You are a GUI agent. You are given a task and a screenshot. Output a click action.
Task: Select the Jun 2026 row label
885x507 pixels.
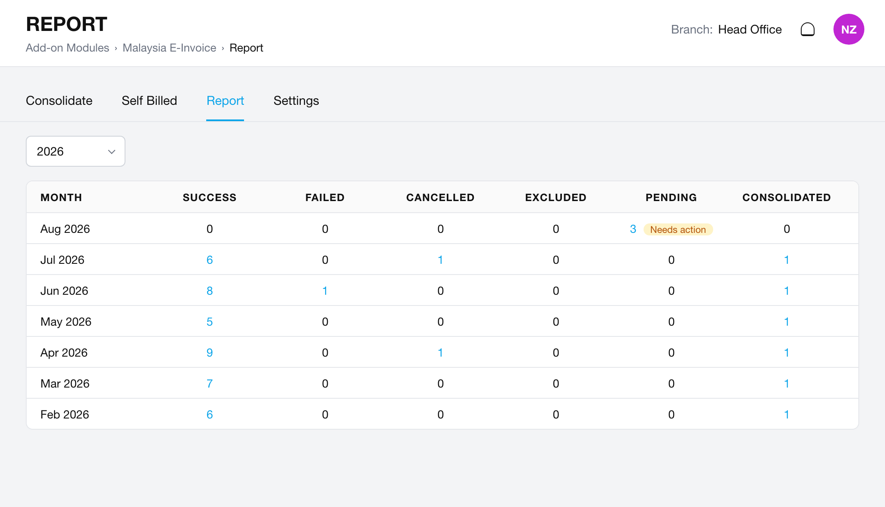coord(64,291)
